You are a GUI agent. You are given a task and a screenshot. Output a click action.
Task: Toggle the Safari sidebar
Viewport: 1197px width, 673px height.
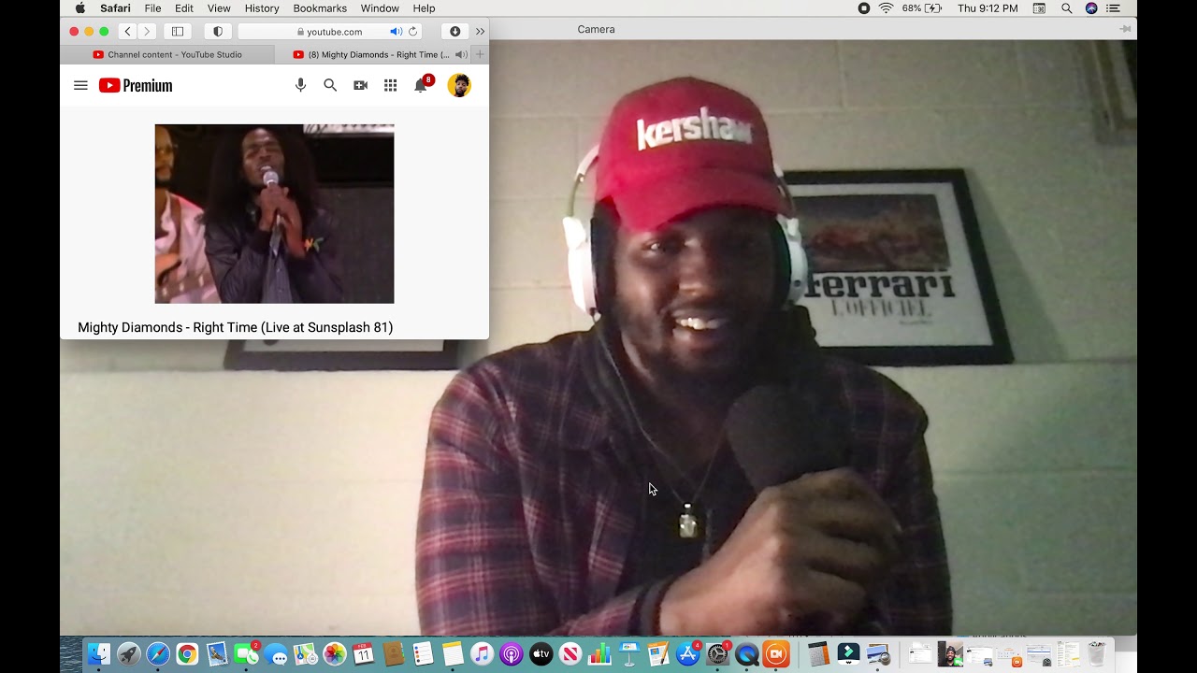178,31
